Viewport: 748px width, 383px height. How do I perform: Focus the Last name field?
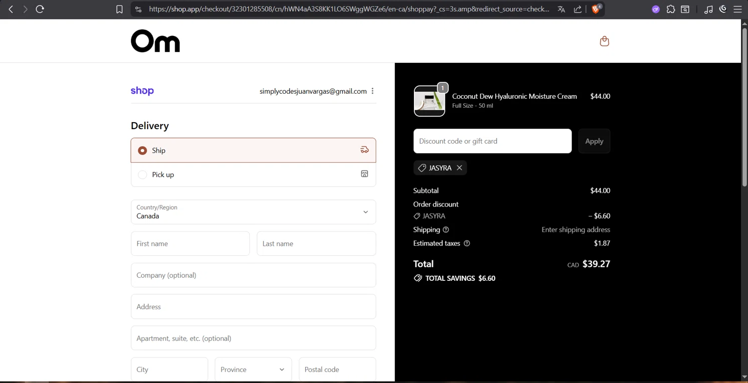[x=316, y=243]
